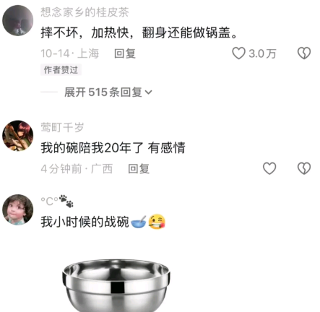Image resolution: width=320 pixels, height=312 pixels.
Task: Click the chevron next to 515条回复
Action: coord(149,92)
